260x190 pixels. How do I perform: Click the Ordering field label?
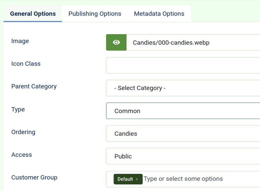23,132
